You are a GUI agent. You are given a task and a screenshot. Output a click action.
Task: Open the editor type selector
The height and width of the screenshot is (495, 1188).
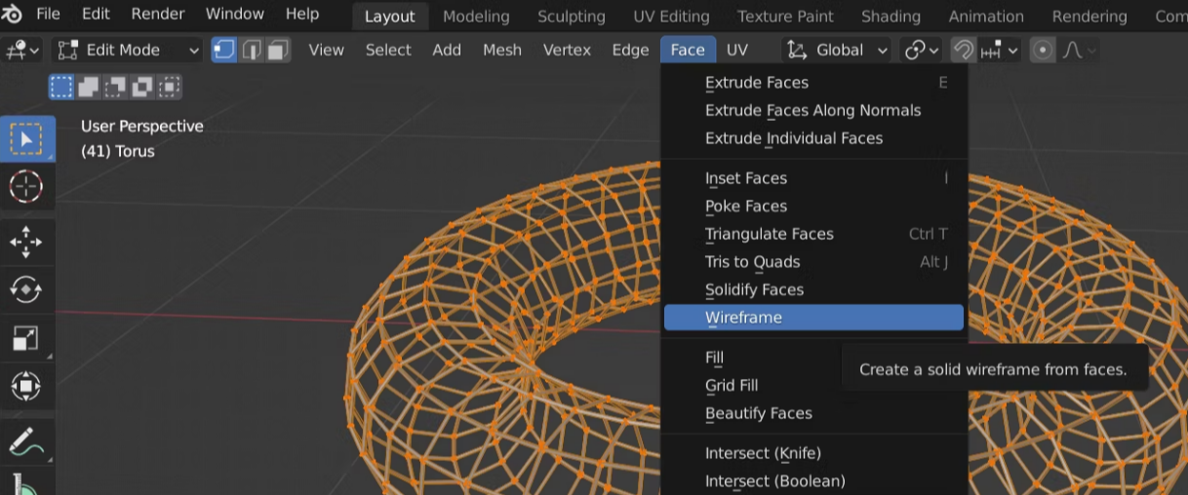click(x=22, y=51)
